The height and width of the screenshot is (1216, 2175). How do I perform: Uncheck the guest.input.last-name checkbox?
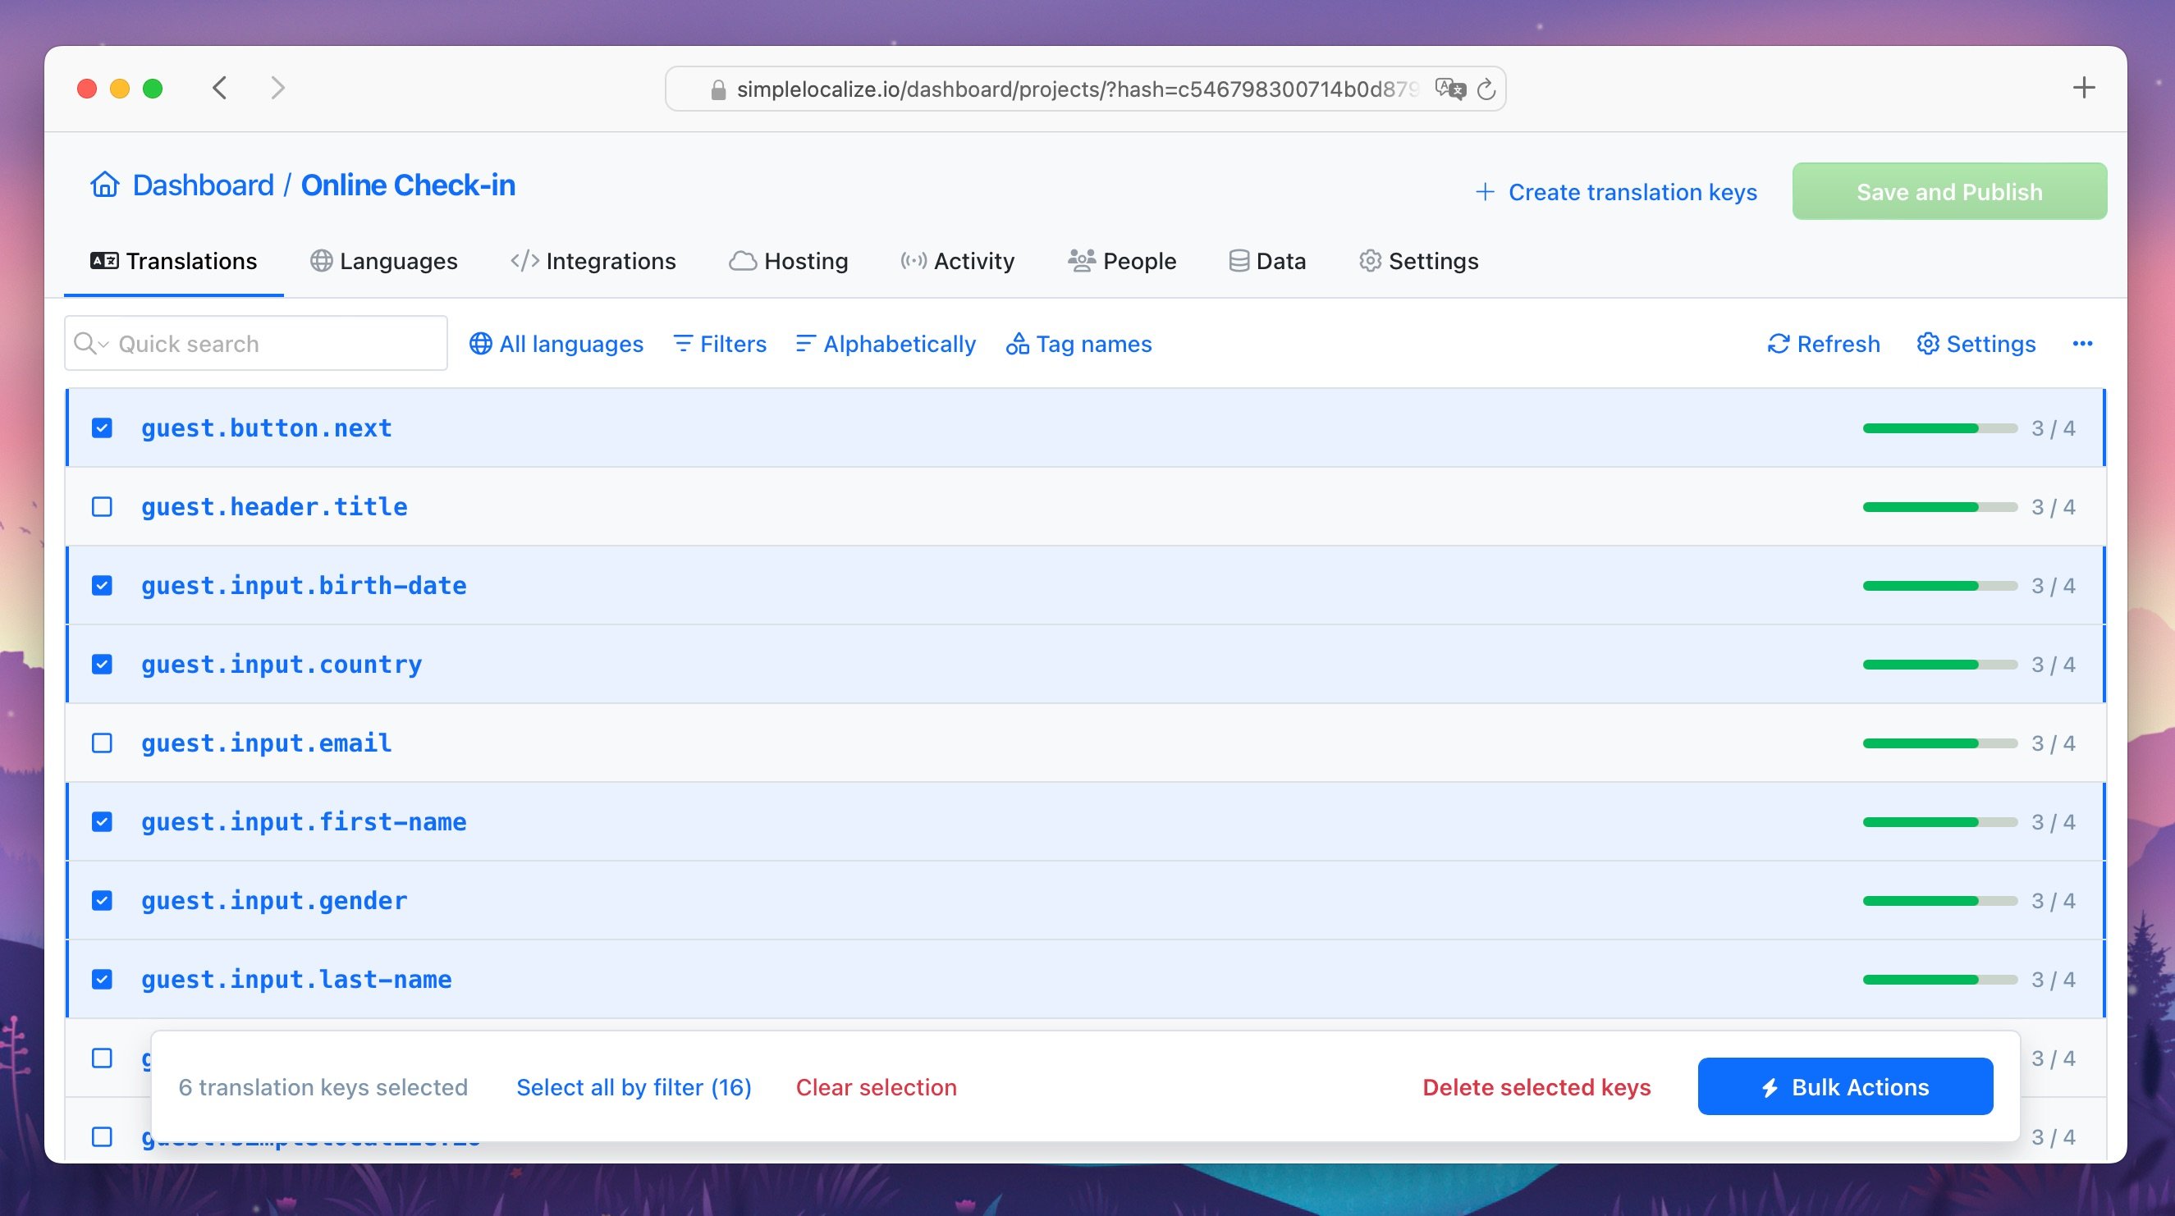tap(102, 979)
